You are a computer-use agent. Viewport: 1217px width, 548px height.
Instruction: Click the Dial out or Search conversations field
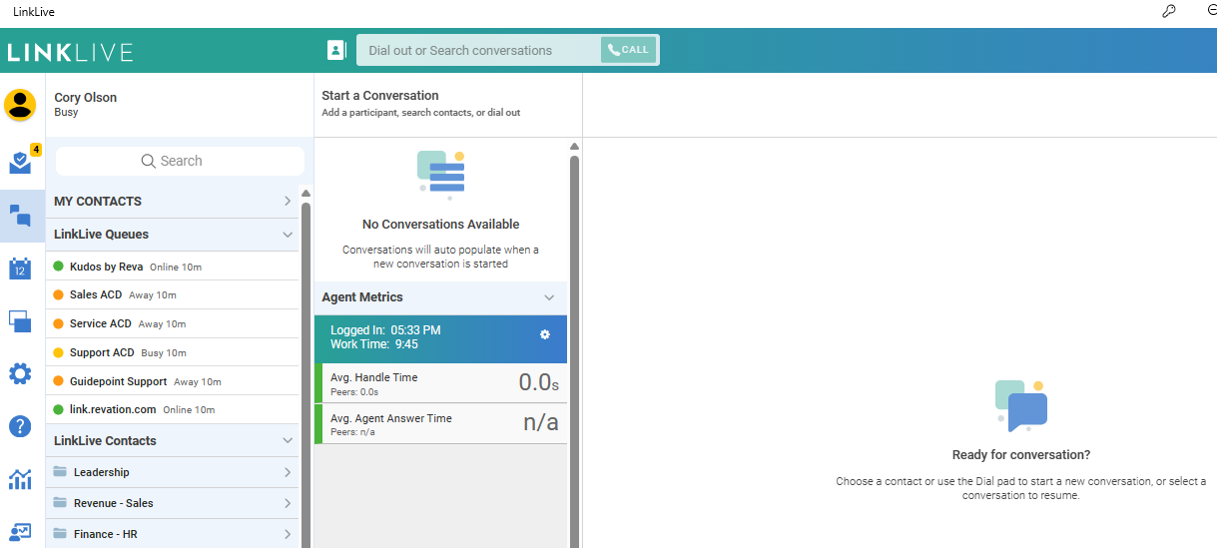click(477, 50)
